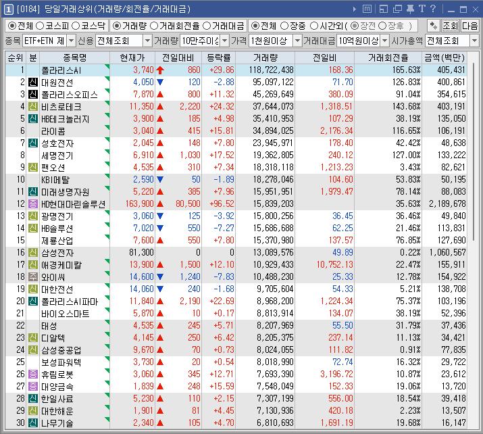Viewport: 483px width, 434px height.
Task: Click the window number 1 icon in title bar
Action: click(x=9, y=9)
